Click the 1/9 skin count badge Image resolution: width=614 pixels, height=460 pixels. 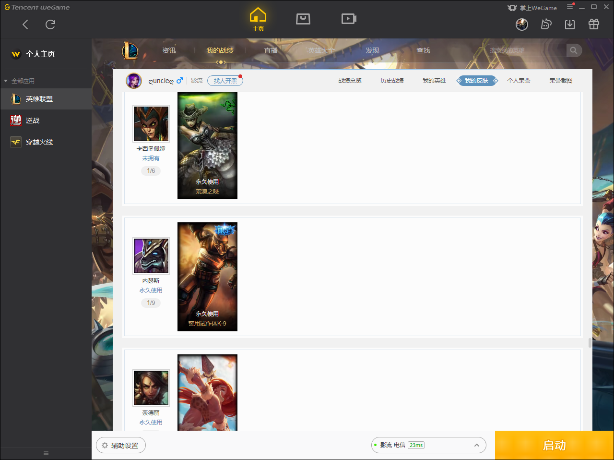pyautogui.click(x=151, y=303)
